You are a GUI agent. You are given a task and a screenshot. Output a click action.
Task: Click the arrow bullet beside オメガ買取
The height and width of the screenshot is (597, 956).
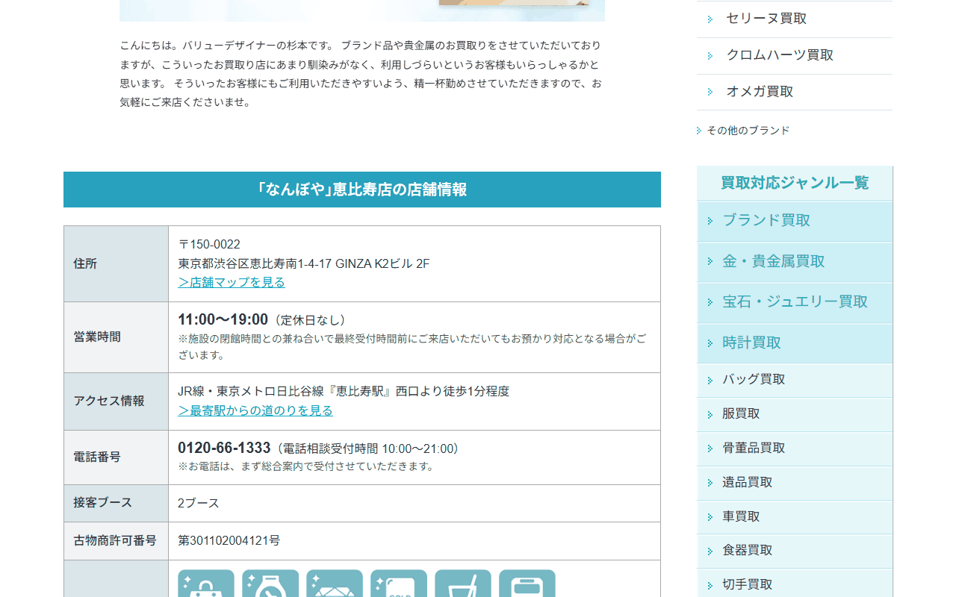pos(710,93)
